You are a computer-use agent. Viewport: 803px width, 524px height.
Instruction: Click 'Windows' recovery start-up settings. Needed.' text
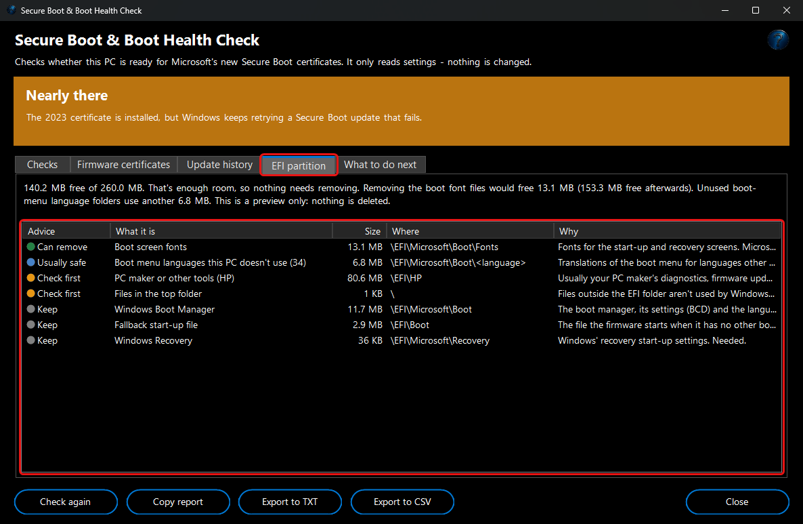(652, 340)
